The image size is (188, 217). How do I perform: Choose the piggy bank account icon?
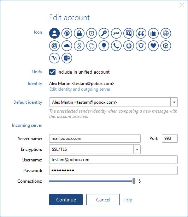click(x=92, y=46)
